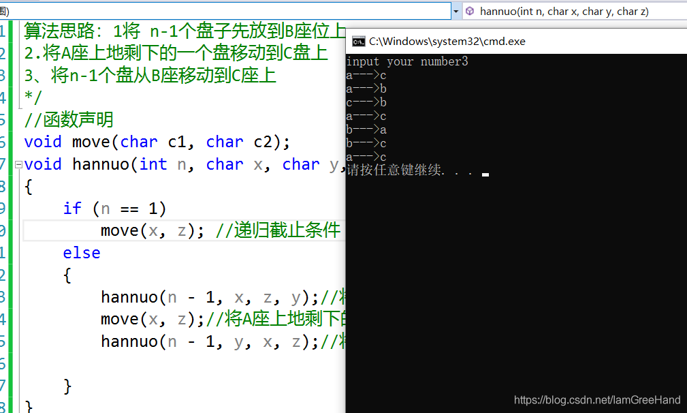This screenshot has height=413, width=687.
Task: Open the hannuo member function dropdown
Action: click(x=575, y=12)
